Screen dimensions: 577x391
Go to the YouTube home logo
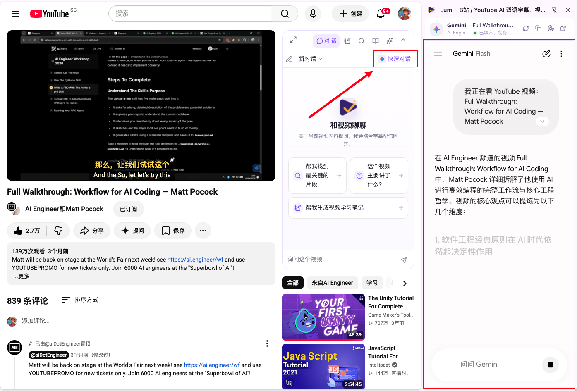(49, 14)
